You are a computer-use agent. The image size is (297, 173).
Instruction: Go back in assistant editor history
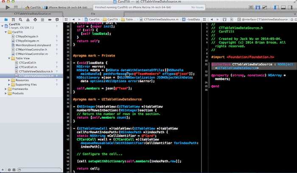pos(212,20)
